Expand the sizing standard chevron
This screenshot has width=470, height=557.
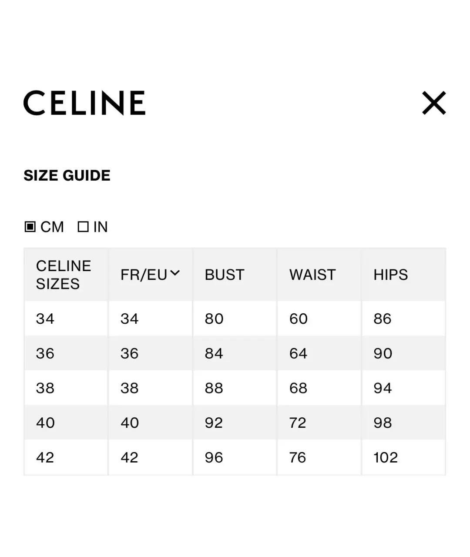176,272
